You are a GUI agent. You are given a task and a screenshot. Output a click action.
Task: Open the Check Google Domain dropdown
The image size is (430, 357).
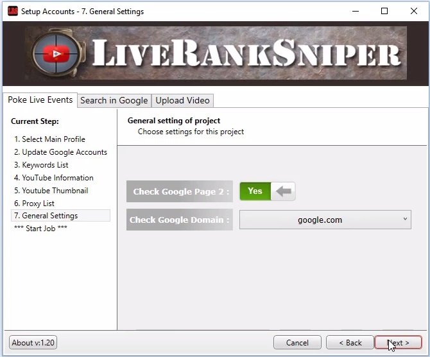pos(325,220)
